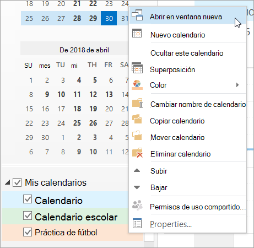254x248 pixels.
Task: Click the Subir up arrow icon
Action: (x=137, y=170)
